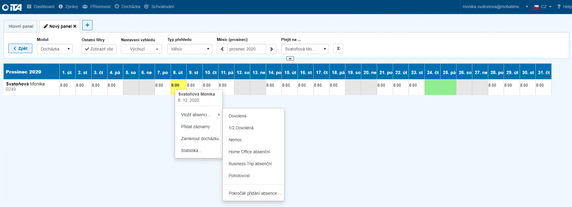The width and height of the screenshot is (572, 207).
Task: Open the Modul Docházka dropdown
Action: coord(55,49)
